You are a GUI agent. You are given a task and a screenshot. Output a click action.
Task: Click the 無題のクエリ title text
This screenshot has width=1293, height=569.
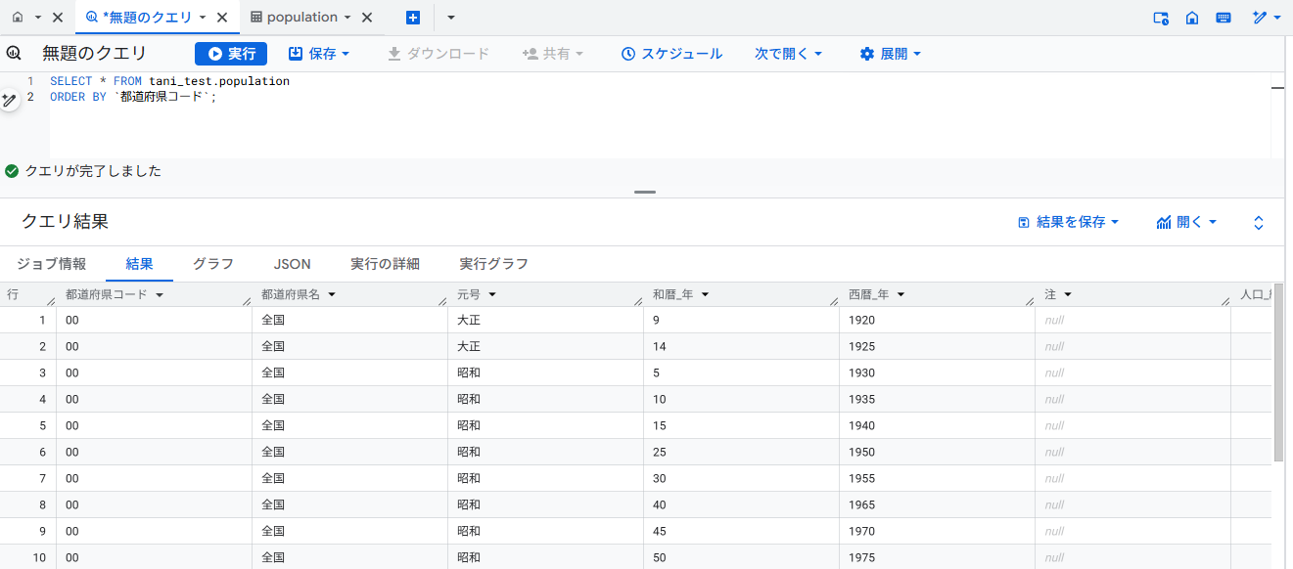tap(94, 54)
